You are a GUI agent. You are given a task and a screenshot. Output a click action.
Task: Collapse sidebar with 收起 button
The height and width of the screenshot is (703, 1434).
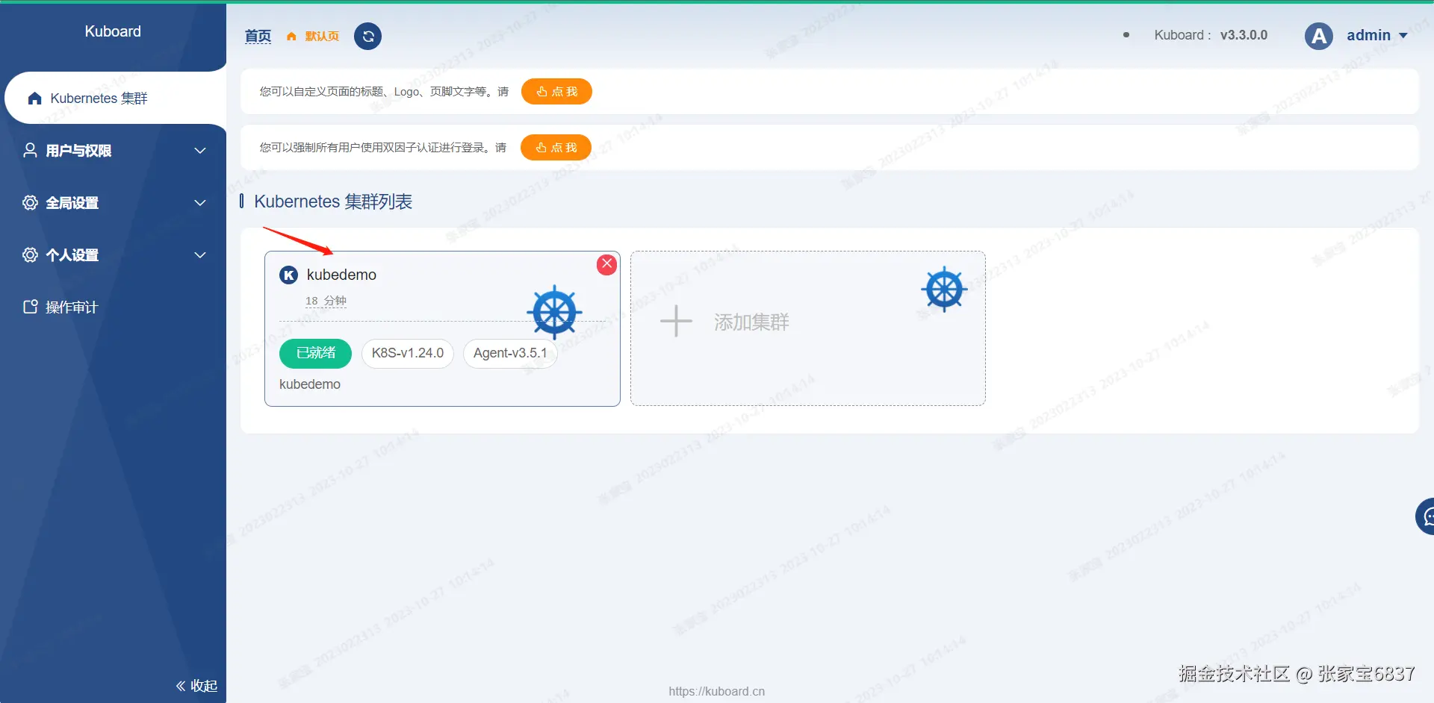click(196, 686)
